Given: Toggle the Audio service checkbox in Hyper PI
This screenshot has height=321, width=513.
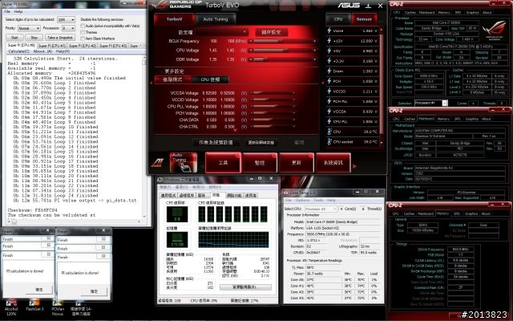Looking at the screenshot, I should tap(83, 26).
